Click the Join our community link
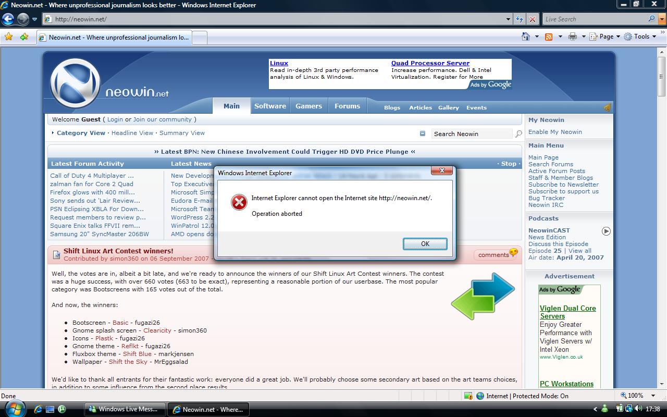The image size is (667, 417). [x=162, y=119]
